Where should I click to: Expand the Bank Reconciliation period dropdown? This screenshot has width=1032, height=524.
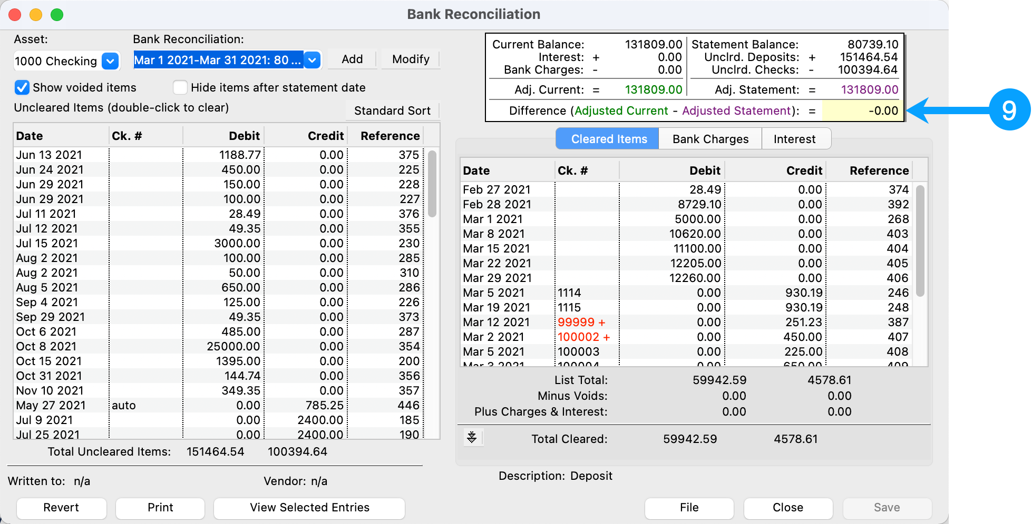click(x=312, y=60)
